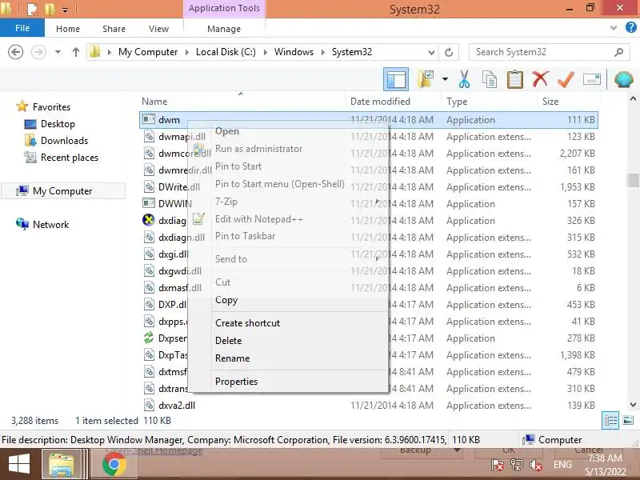Click Windows breadcrumb in address bar
This screenshot has height=480, width=640.
[x=294, y=52]
